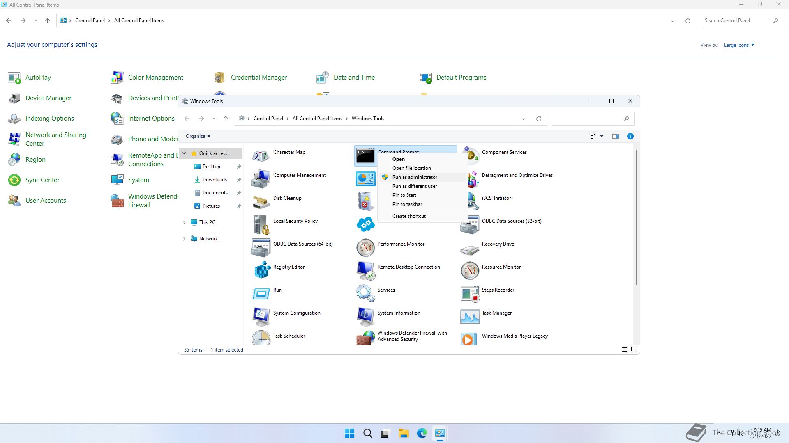Open the Run tool icon
The image size is (789, 443).
[261, 294]
